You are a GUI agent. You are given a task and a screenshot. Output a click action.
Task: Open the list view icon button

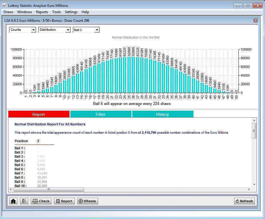point(24,201)
